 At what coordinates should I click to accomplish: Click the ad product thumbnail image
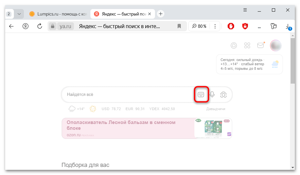(213, 128)
